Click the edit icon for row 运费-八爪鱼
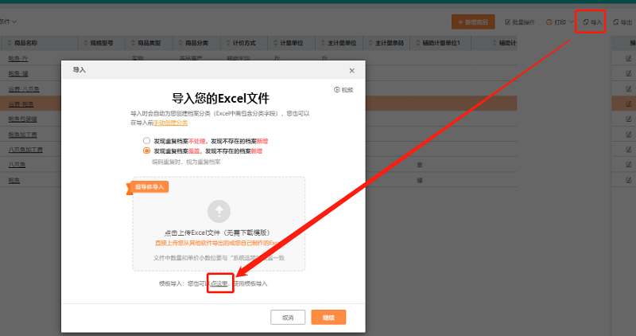636x336 pixels. click(x=629, y=88)
